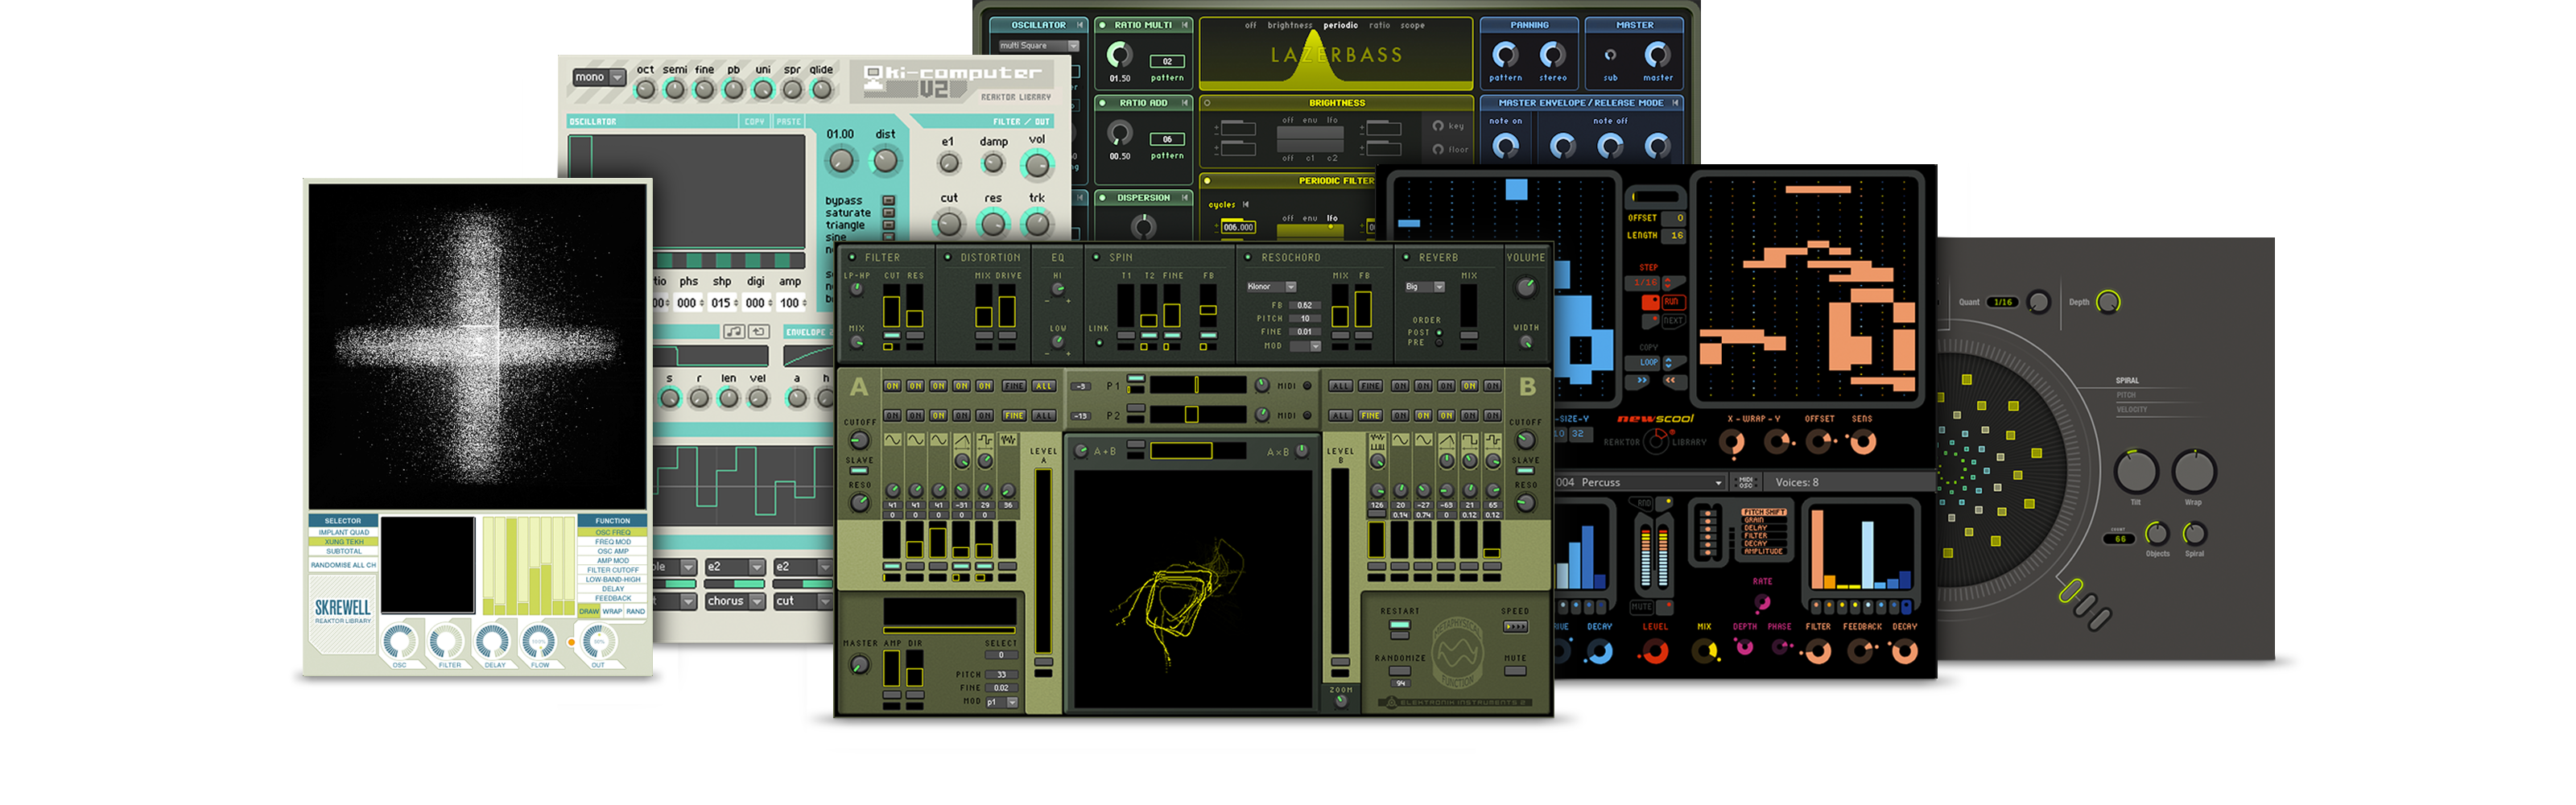Open the Big reverb type dropdown
Image resolution: width=2576 pixels, height=805 pixels.
click(x=1425, y=287)
